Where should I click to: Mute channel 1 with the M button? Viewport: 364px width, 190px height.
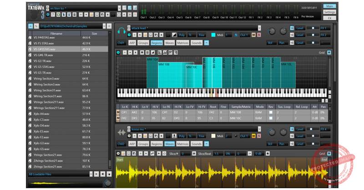(x=253, y=35)
